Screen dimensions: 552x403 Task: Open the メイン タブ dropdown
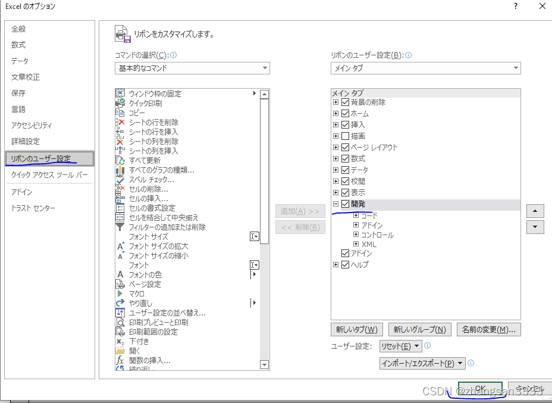(x=426, y=68)
